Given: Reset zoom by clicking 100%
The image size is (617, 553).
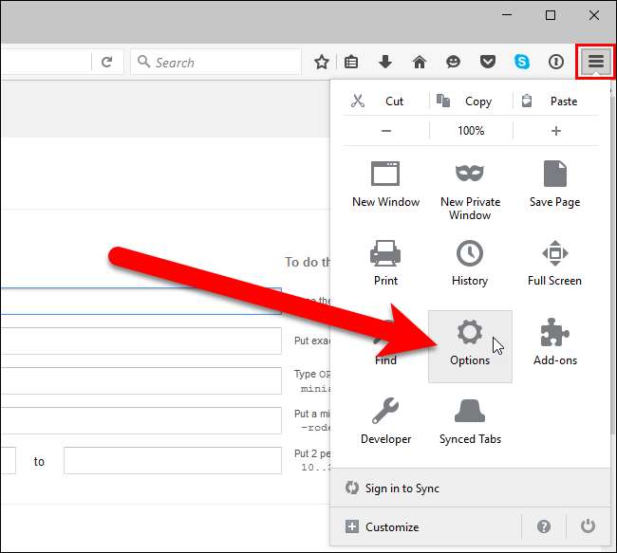Looking at the screenshot, I should click(x=471, y=131).
